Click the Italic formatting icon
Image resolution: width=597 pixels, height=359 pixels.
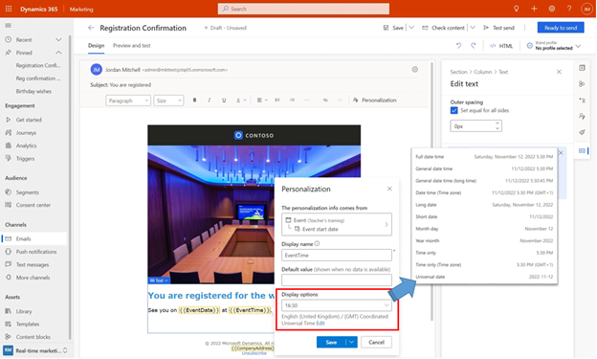pos(209,101)
